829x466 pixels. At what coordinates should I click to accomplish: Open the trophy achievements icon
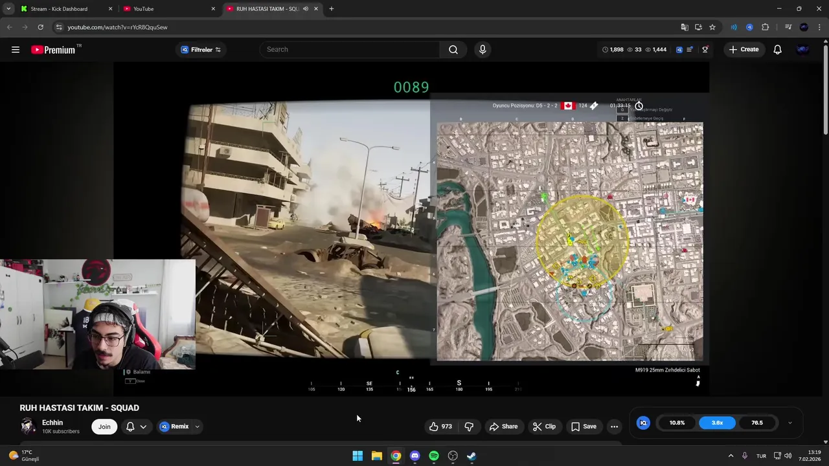(705, 50)
